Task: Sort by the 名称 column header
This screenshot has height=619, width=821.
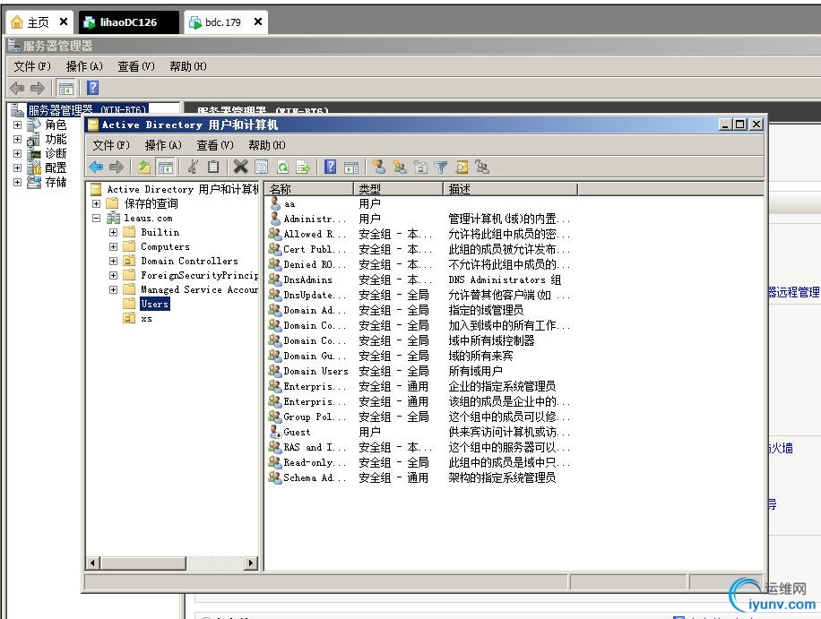Action: pos(309,189)
